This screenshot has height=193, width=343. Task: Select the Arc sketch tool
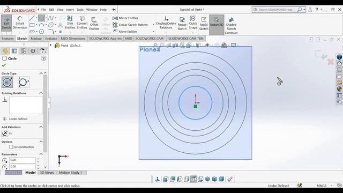coord(41,25)
